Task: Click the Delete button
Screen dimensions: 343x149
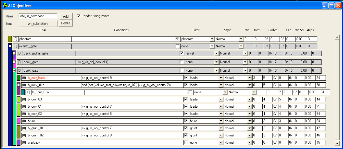Action: [66, 23]
